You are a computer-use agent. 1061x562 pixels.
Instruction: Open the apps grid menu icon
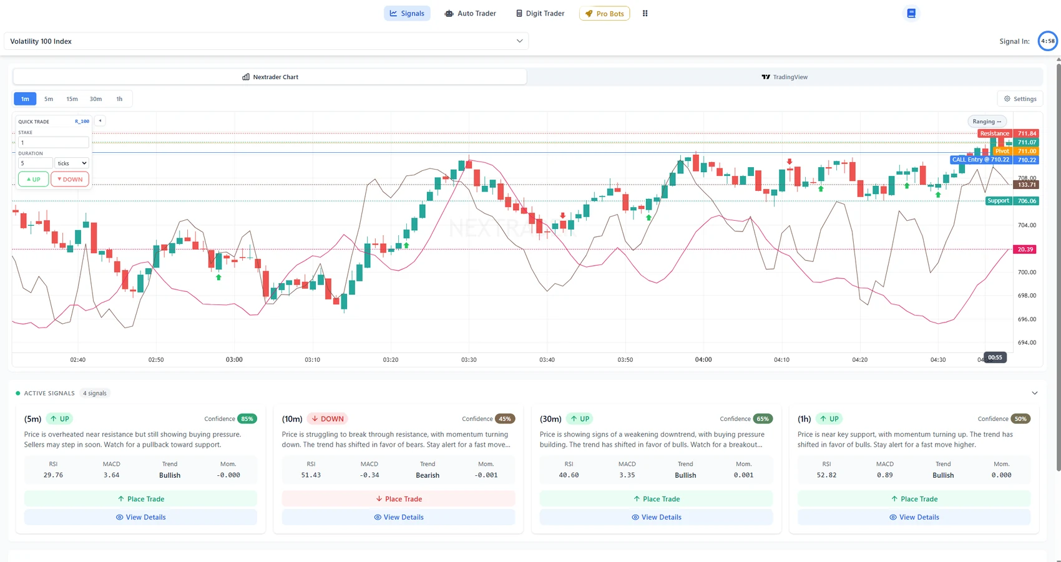(645, 13)
